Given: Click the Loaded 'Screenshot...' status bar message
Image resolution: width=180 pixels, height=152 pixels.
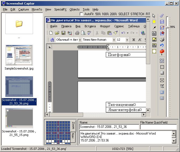Looking at the screenshot, I should [34, 149].
